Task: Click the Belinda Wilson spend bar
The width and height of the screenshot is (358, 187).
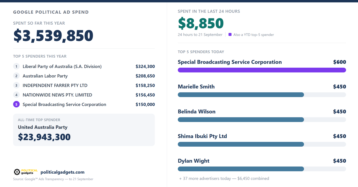Action: point(241,120)
